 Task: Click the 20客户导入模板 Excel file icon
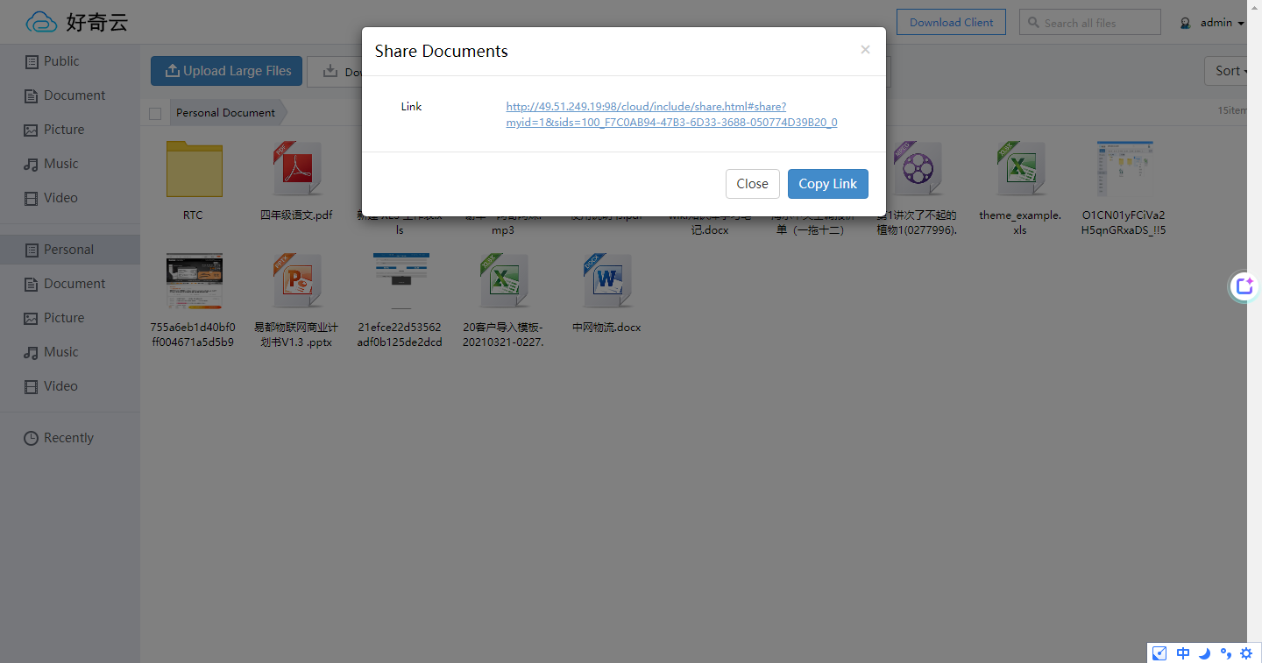tap(503, 281)
